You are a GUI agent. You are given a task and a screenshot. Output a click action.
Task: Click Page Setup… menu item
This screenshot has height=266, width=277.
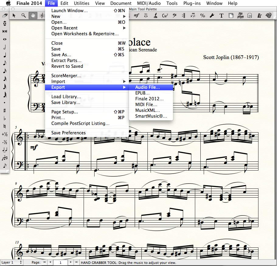[x=87, y=112]
